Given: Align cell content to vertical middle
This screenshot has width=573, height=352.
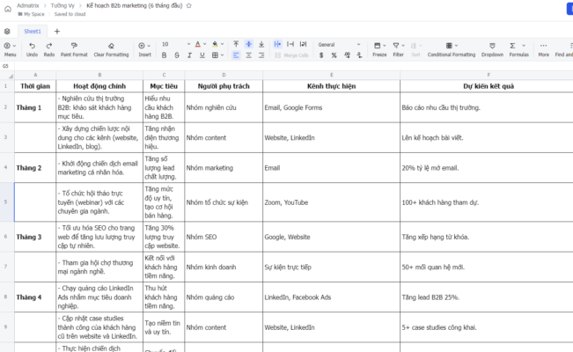Looking at the screenshot, I should click(248, 44).
